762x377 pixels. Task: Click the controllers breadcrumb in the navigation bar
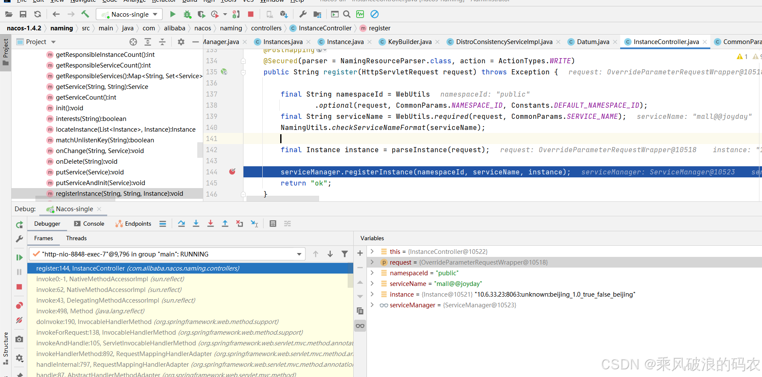pyautogui.click(x=266, y=28)
